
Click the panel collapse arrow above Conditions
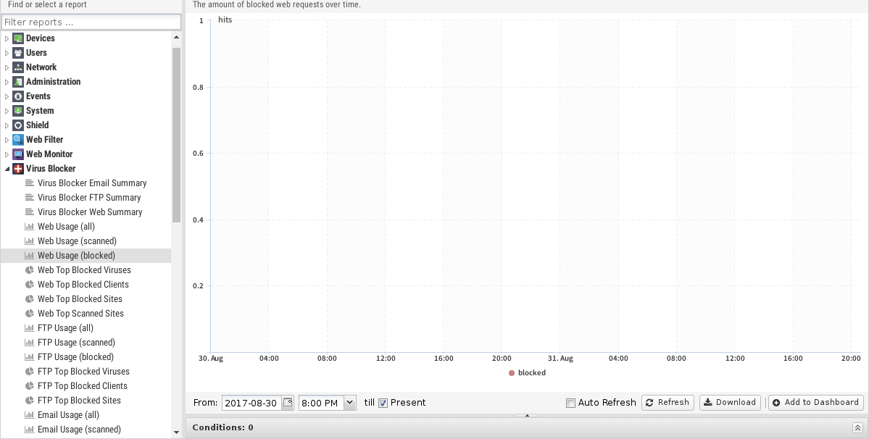(x=527, y=415)
